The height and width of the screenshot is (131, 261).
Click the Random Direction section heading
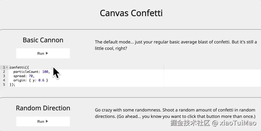[x=43, y=108]
